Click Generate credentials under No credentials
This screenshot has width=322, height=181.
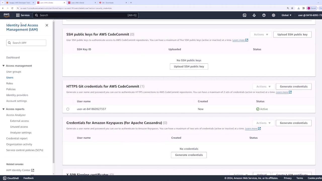(189, 155)
